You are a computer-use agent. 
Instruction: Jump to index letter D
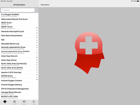point(37,38)
